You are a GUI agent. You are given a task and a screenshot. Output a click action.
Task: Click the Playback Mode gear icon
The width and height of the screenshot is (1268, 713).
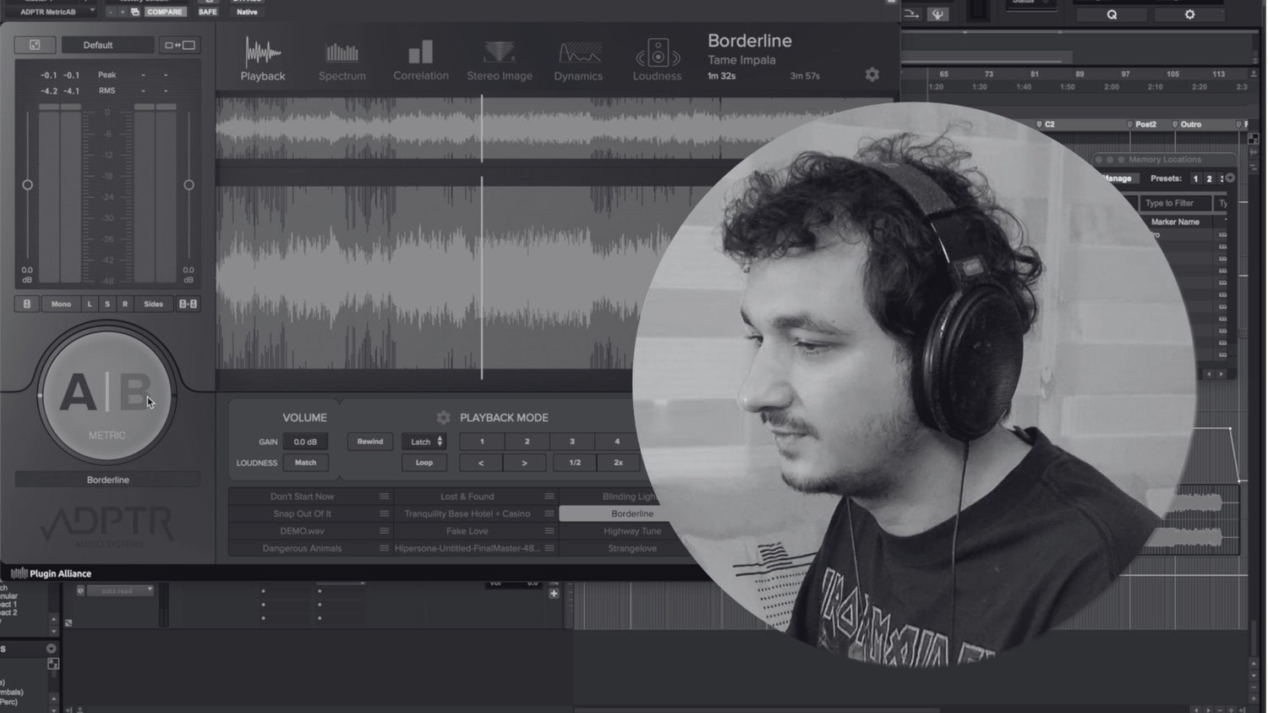(443, 418)
